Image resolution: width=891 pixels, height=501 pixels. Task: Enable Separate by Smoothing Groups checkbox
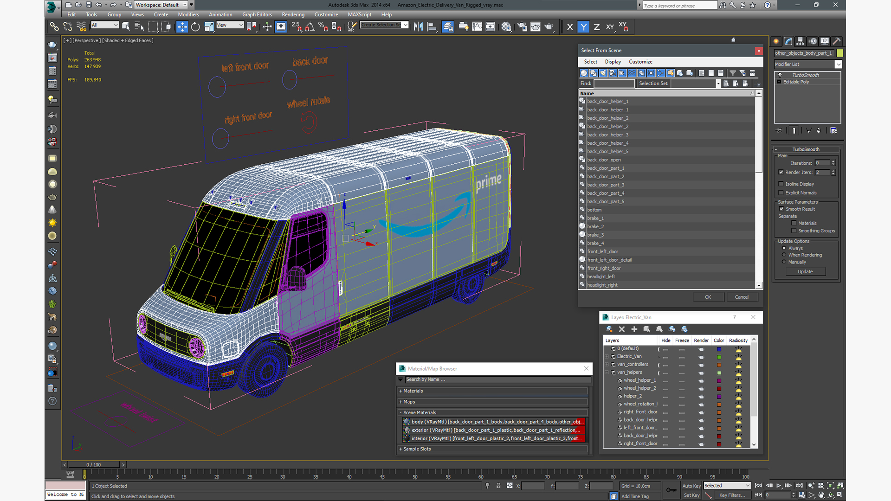[794, 231]
